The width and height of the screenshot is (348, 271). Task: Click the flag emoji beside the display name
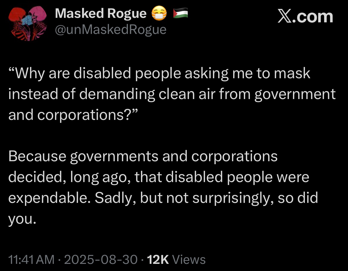click(x=181, y=13)
